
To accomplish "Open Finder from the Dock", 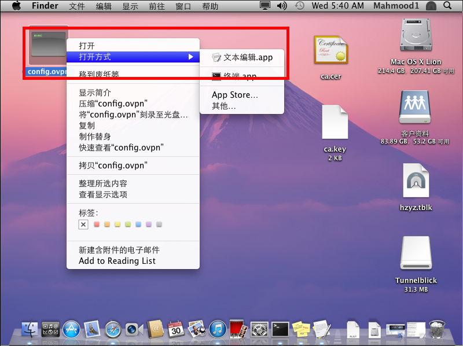I will pyautogui.click(x=30, y=329).
